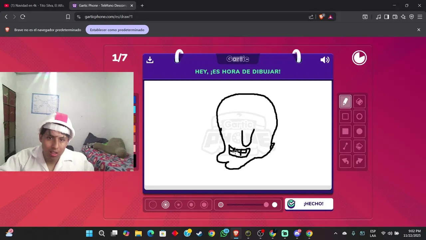This screenshot has height=240, width=426.
Task: Select the eraser tool
Action: (x=359, y=101)
